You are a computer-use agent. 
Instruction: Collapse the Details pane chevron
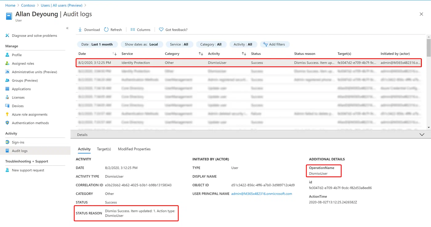(x=422, y=135)
